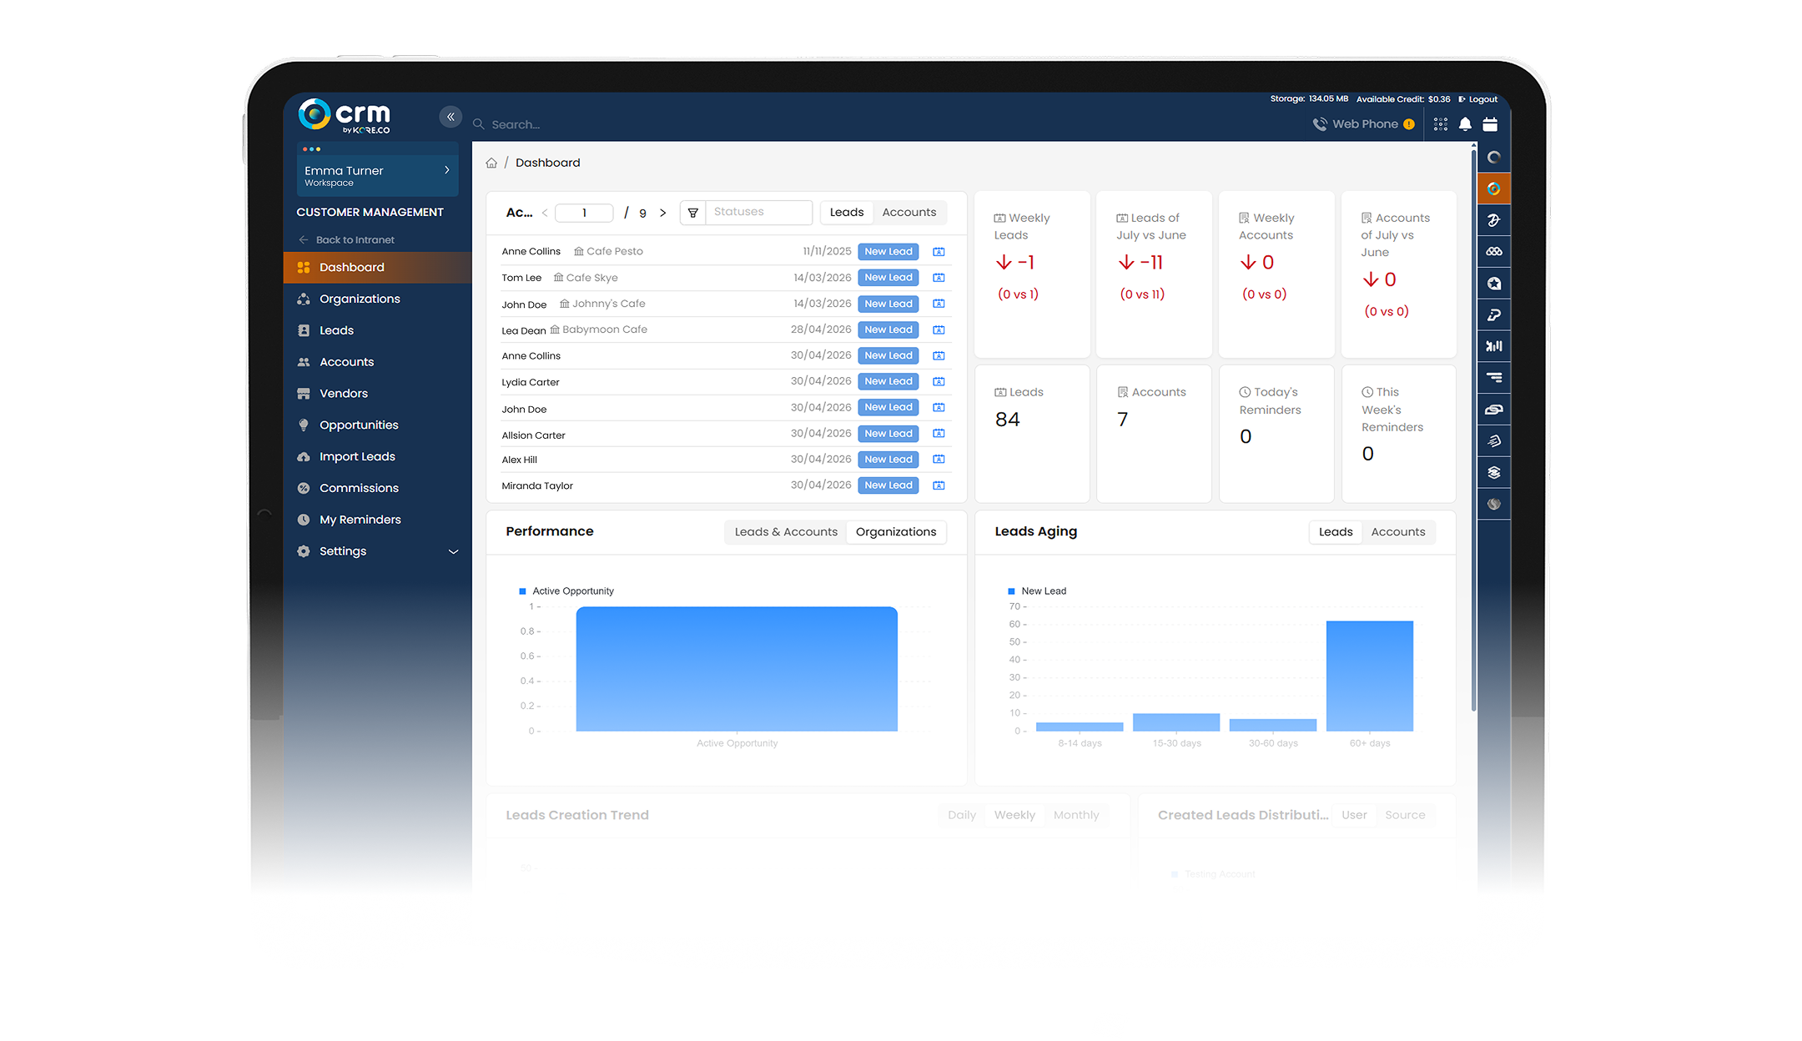
Task: Open notifications bell
Action: [1465, 124]
